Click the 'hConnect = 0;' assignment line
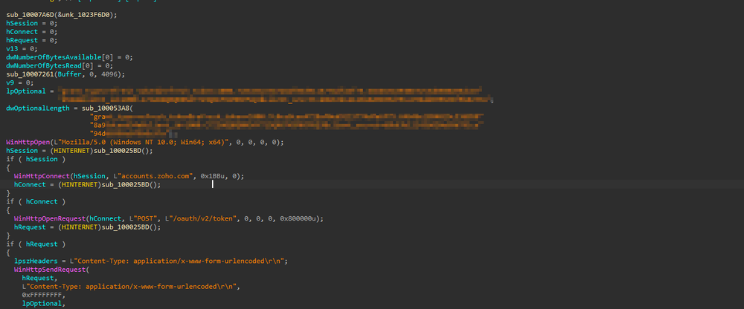The width and height of the screenshot is (744, 309). [32, 32]
